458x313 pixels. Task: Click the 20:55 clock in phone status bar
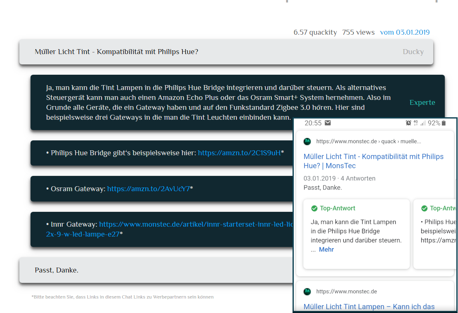pyautogui.click(x=313, y=123)
